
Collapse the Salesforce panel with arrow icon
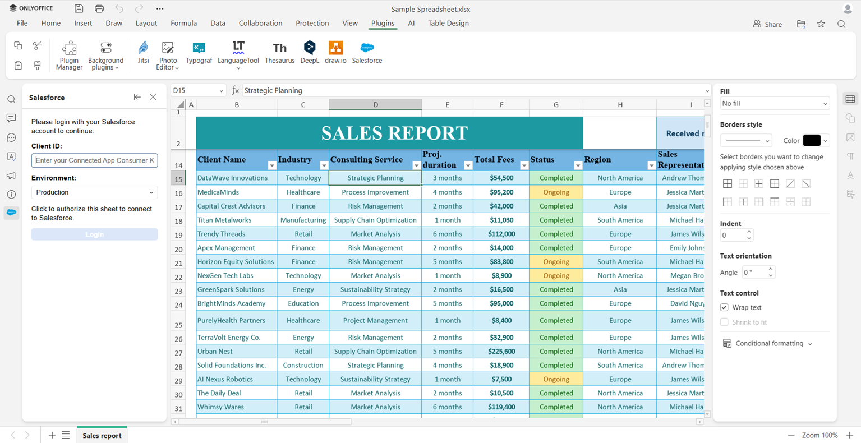[x=137, y=97]
